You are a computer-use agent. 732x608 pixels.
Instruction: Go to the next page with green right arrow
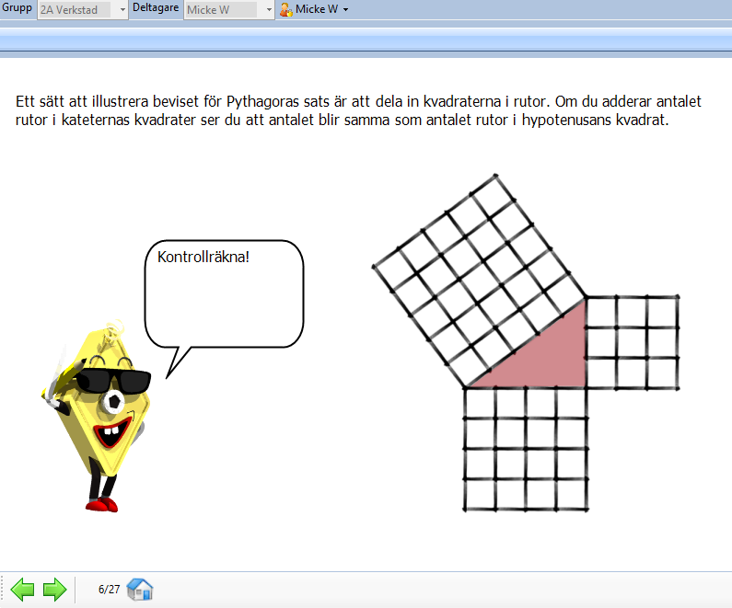[55, 590]
